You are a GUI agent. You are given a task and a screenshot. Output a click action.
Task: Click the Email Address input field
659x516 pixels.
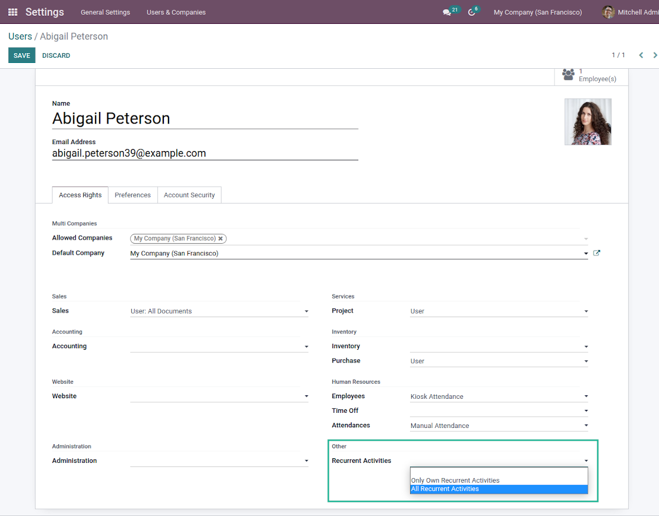(205, 153)
